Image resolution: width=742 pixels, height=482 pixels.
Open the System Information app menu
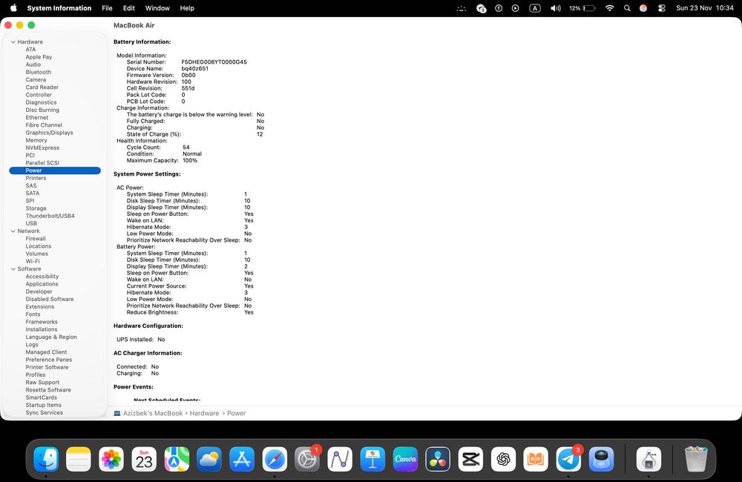point(59,8)
